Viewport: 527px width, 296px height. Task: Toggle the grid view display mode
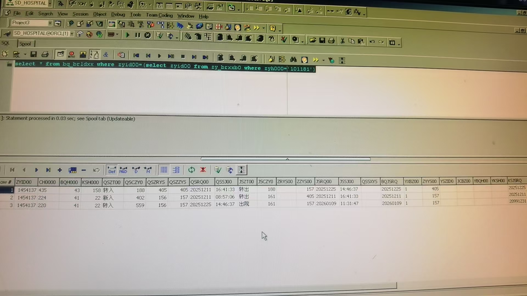coord(164,170)
